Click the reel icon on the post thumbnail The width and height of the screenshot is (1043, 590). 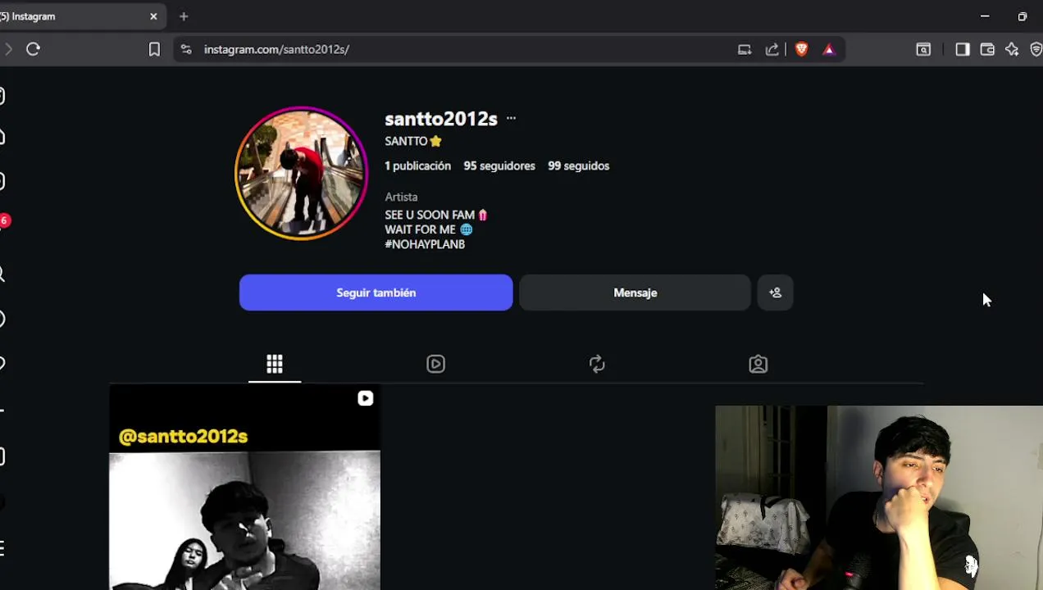[x=365, y=398]
